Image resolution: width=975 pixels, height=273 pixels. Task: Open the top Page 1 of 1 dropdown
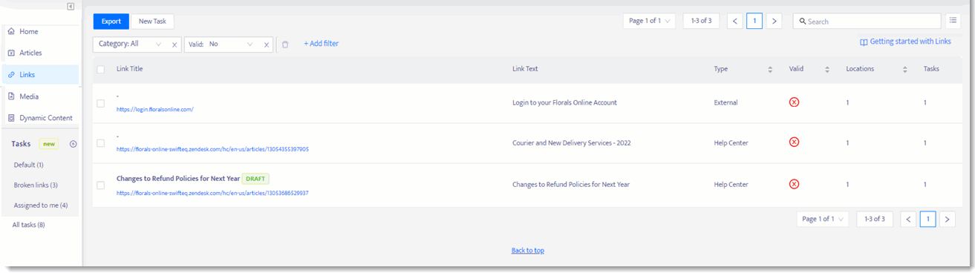(x=650, y=22)
